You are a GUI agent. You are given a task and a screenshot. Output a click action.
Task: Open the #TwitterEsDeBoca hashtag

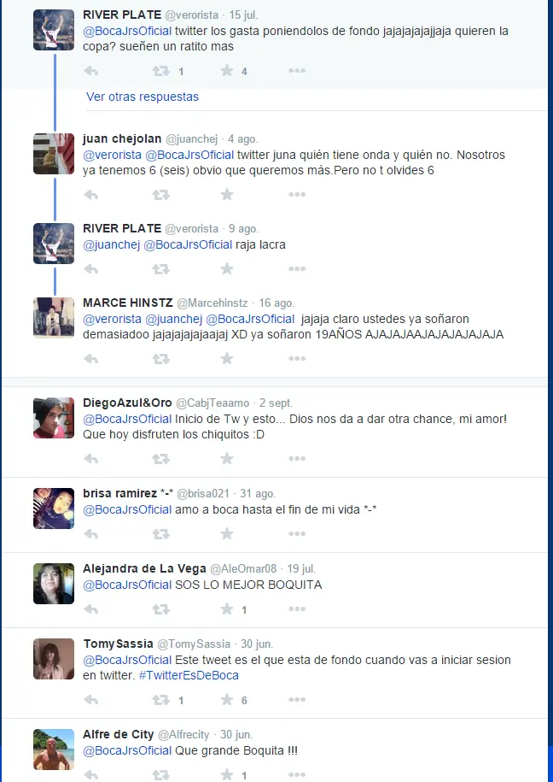[x=189, y=675]
